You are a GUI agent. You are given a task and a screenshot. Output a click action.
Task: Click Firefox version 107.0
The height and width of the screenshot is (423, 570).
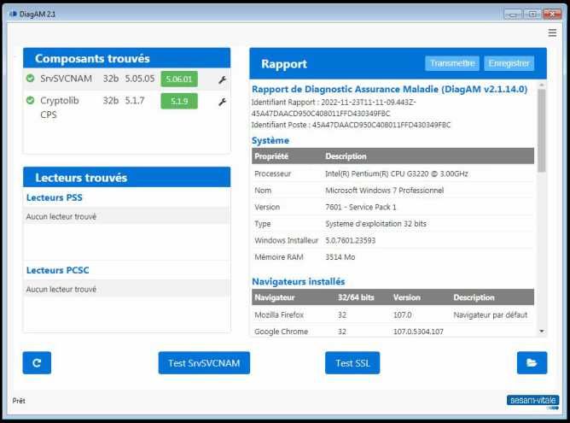tap(403, 314)
